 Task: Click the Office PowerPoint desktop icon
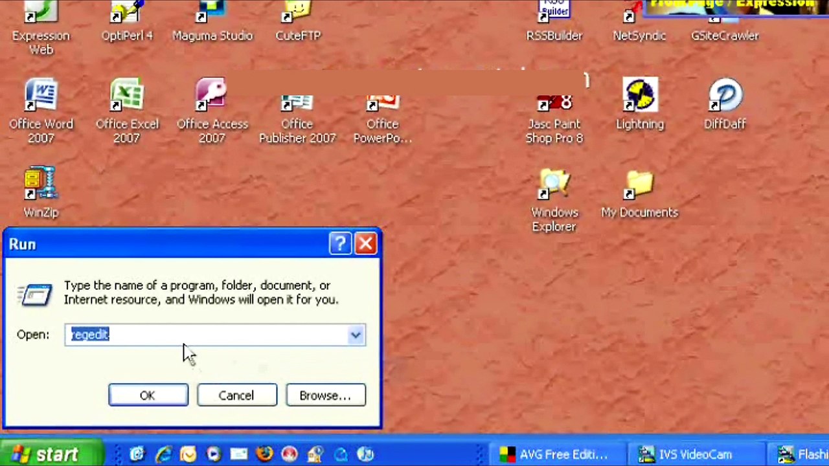[383, 119]
